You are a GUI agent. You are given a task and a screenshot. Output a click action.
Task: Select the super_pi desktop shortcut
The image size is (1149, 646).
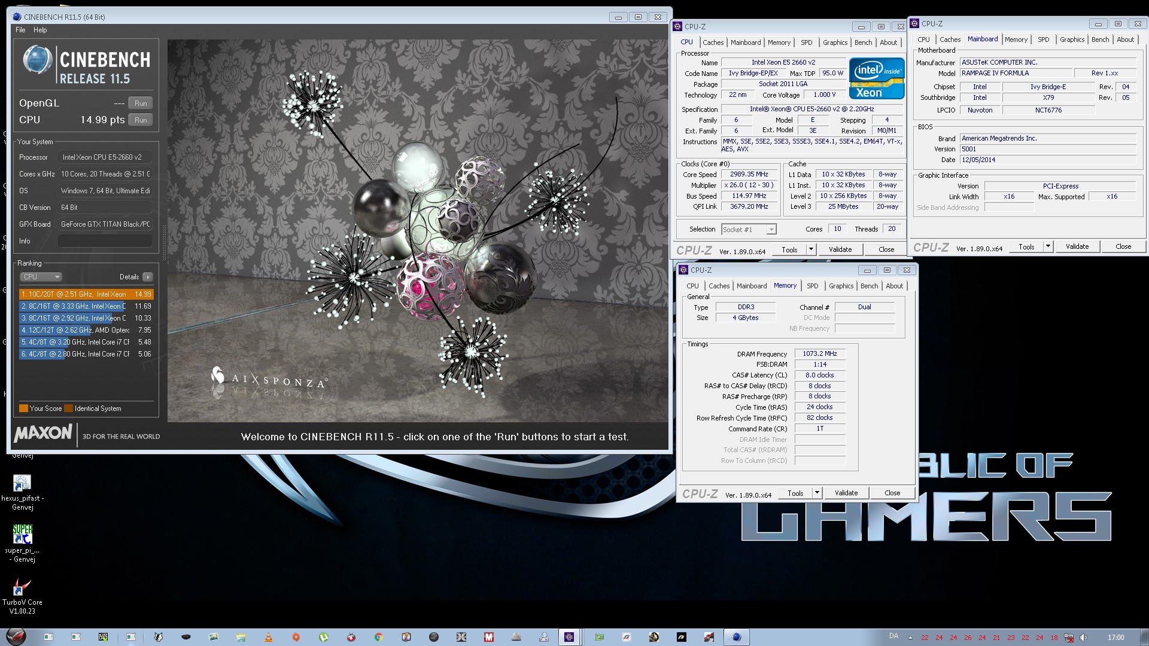22,544
